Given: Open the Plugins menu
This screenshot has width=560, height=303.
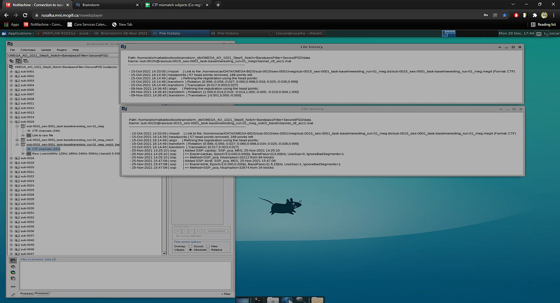Looking at the screenshot, I should pos(63,50).
